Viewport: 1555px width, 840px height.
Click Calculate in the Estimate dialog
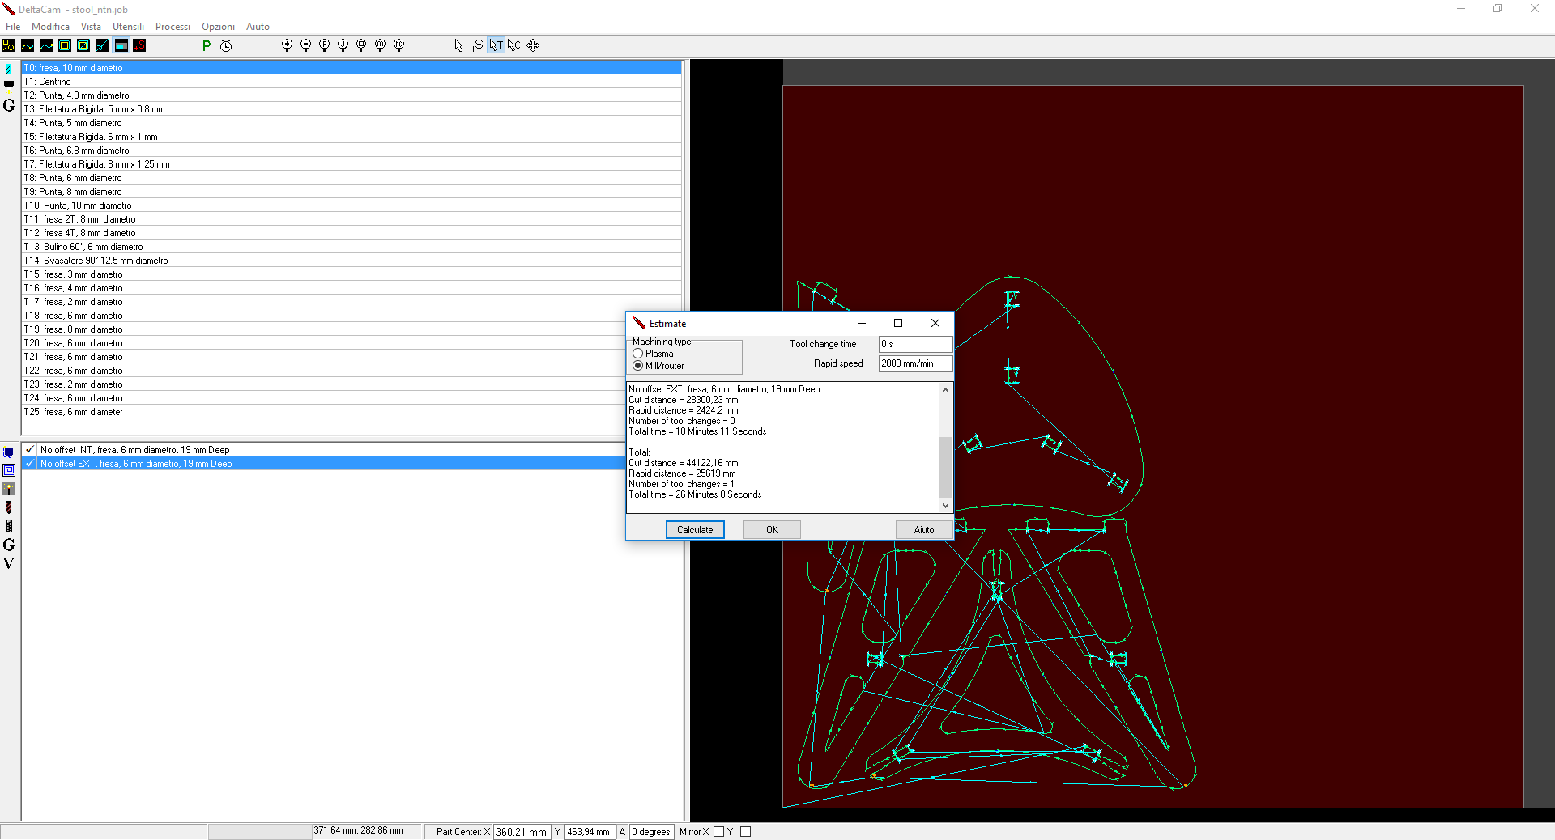coord(695,530)
